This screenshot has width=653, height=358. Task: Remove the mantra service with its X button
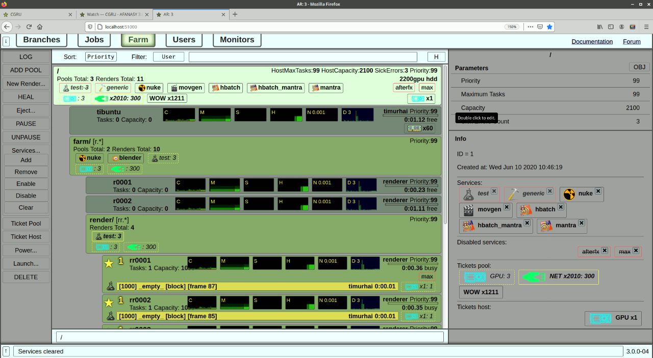[581, 223]
